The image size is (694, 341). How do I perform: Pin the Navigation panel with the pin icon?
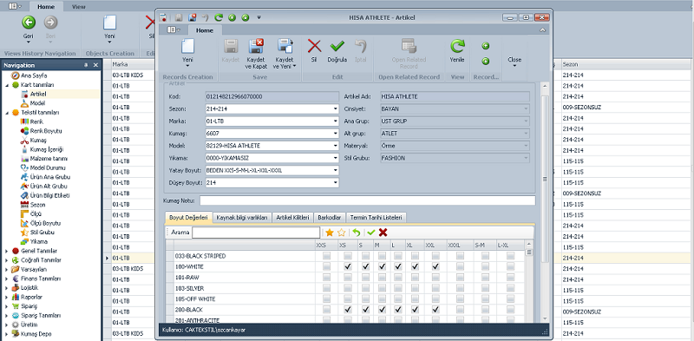click(86, 65)
